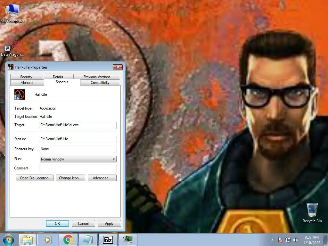Click the Apply button
328x246 pixels.
[x=109, y=223]
